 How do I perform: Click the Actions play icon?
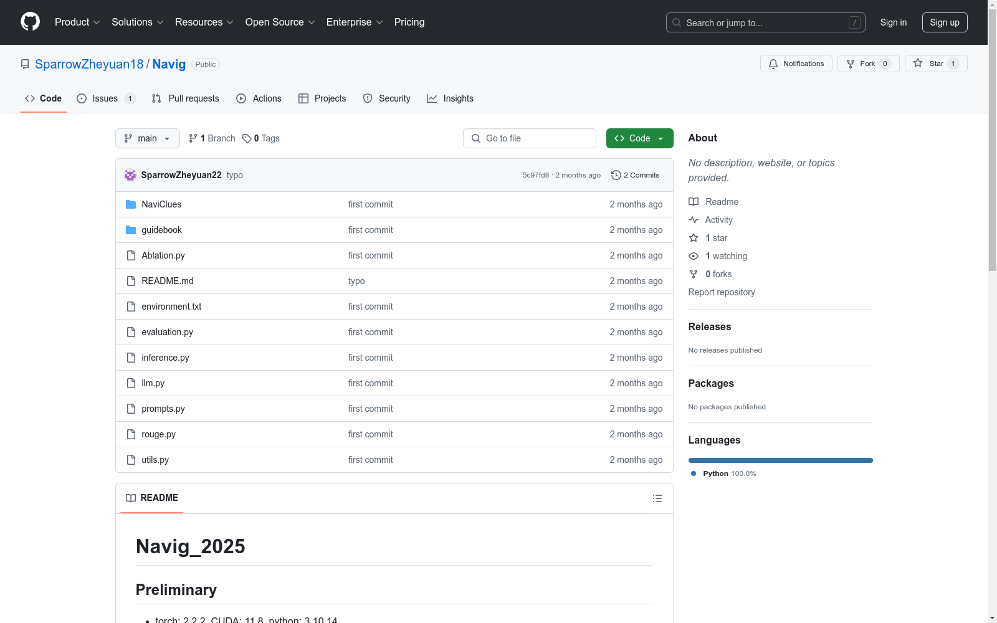pyautogui.click(x=241, y=98)
